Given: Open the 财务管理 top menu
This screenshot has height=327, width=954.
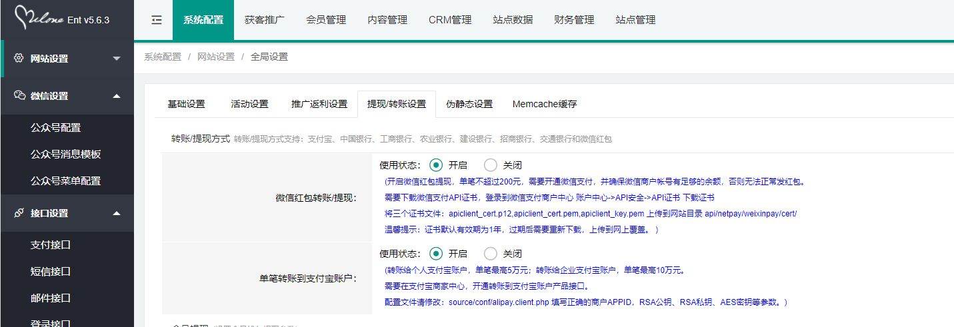Looking at the screenshot, I should pos(574,20).
